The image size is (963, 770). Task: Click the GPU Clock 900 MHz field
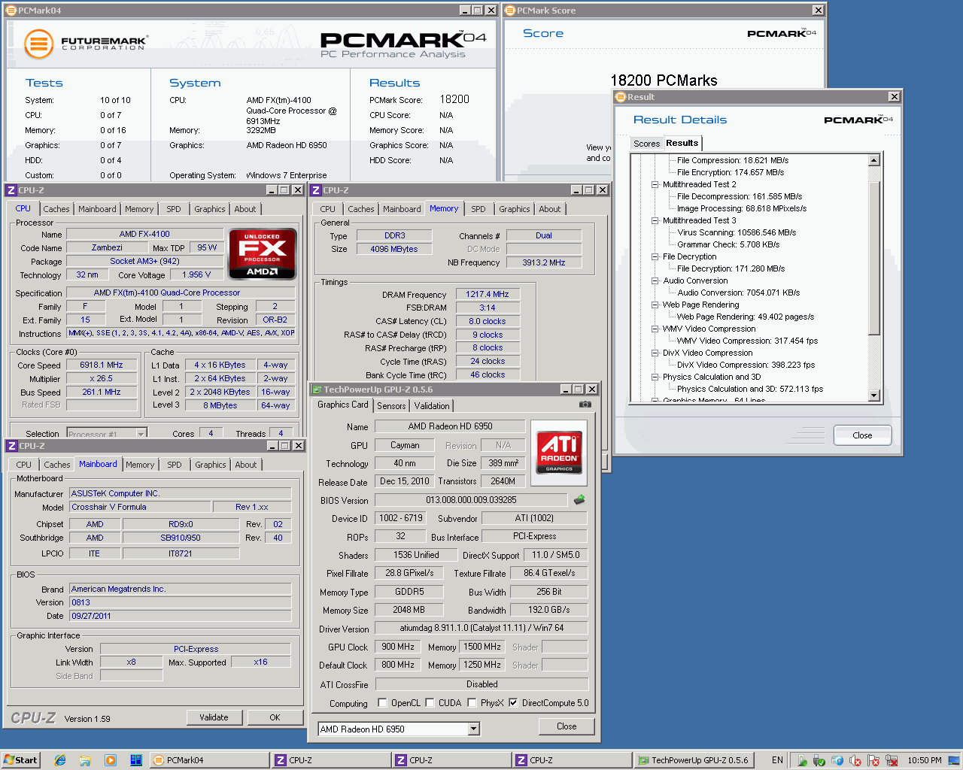(398, 647)
